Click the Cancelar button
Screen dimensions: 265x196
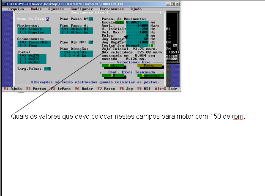click(150, 76)
